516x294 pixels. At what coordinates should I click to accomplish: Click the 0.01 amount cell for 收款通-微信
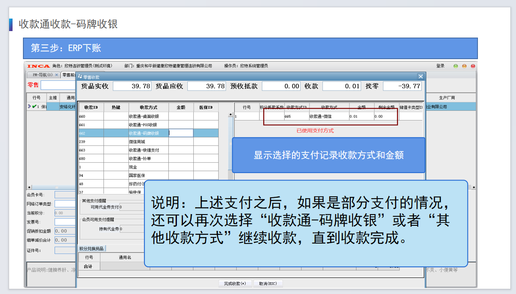tap(361, 116)
